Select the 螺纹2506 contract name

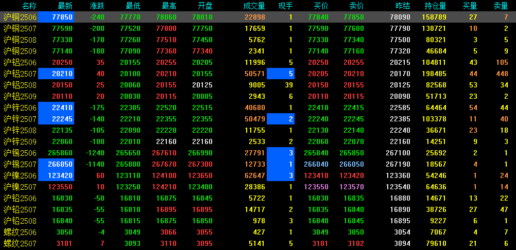(x=20, y=233)
